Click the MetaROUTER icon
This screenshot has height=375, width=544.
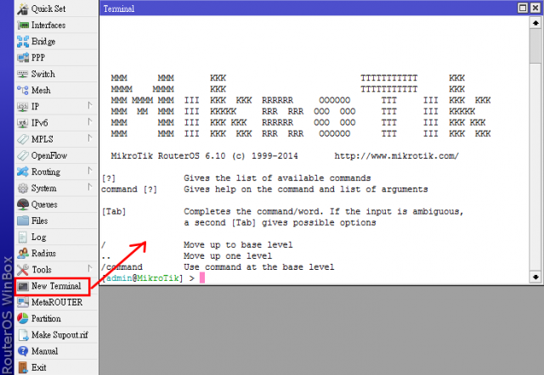[x=23, y=302]
